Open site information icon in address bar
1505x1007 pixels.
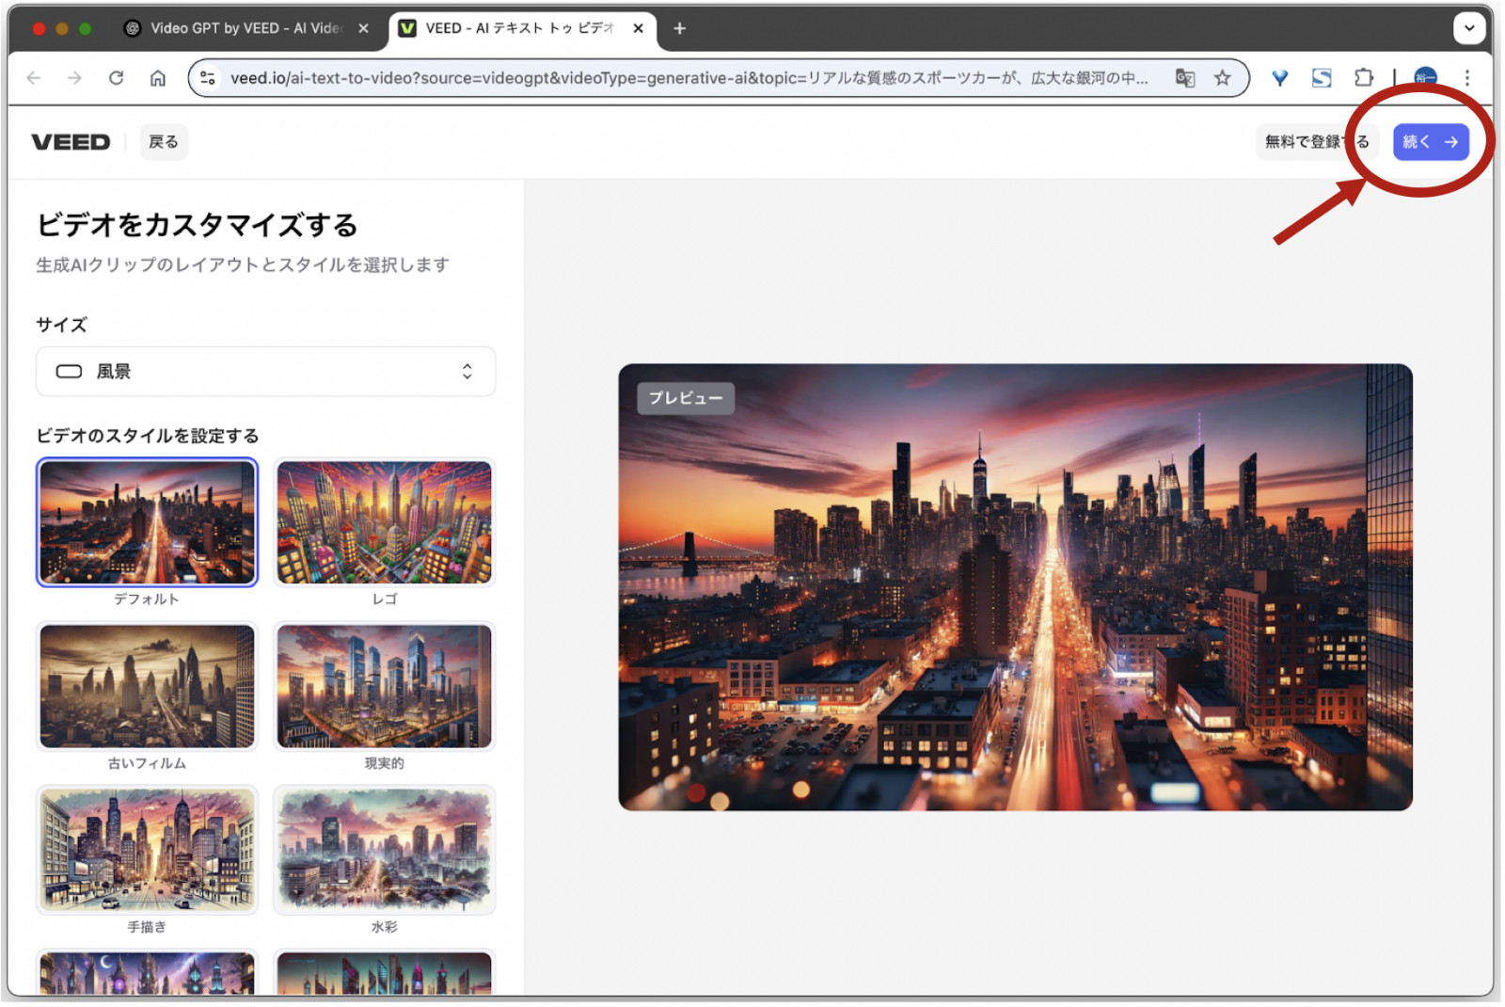click(x=208, y=78)
